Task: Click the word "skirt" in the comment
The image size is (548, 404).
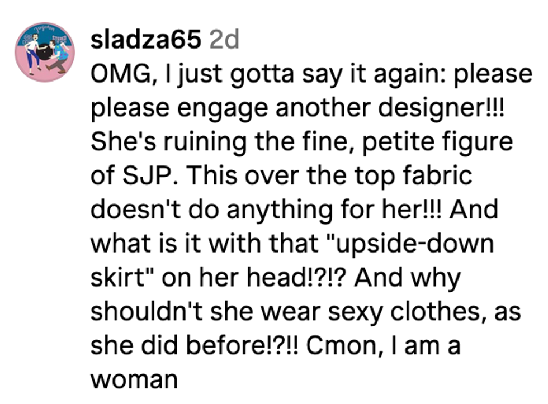Action: (x=118, y=278)
